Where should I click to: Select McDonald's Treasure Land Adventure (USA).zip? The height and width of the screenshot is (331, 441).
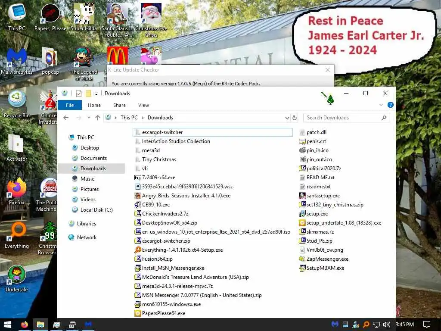[x=192, y=277]
